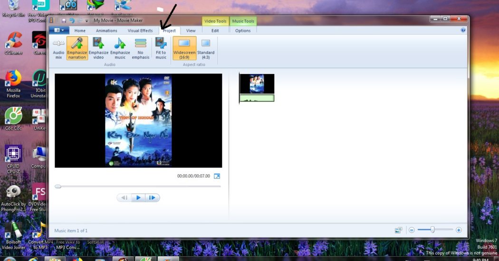Set aspect ratio to Standard (4:3)

206,48
